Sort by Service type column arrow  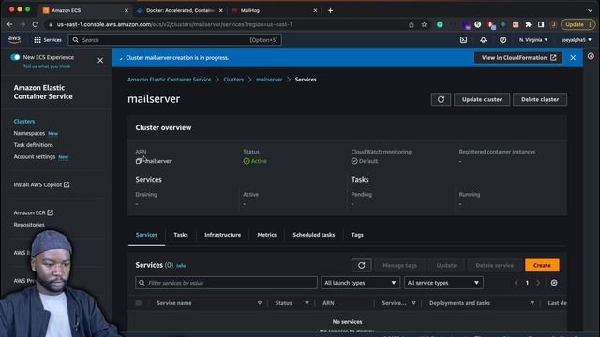click(x=413, y=303)
